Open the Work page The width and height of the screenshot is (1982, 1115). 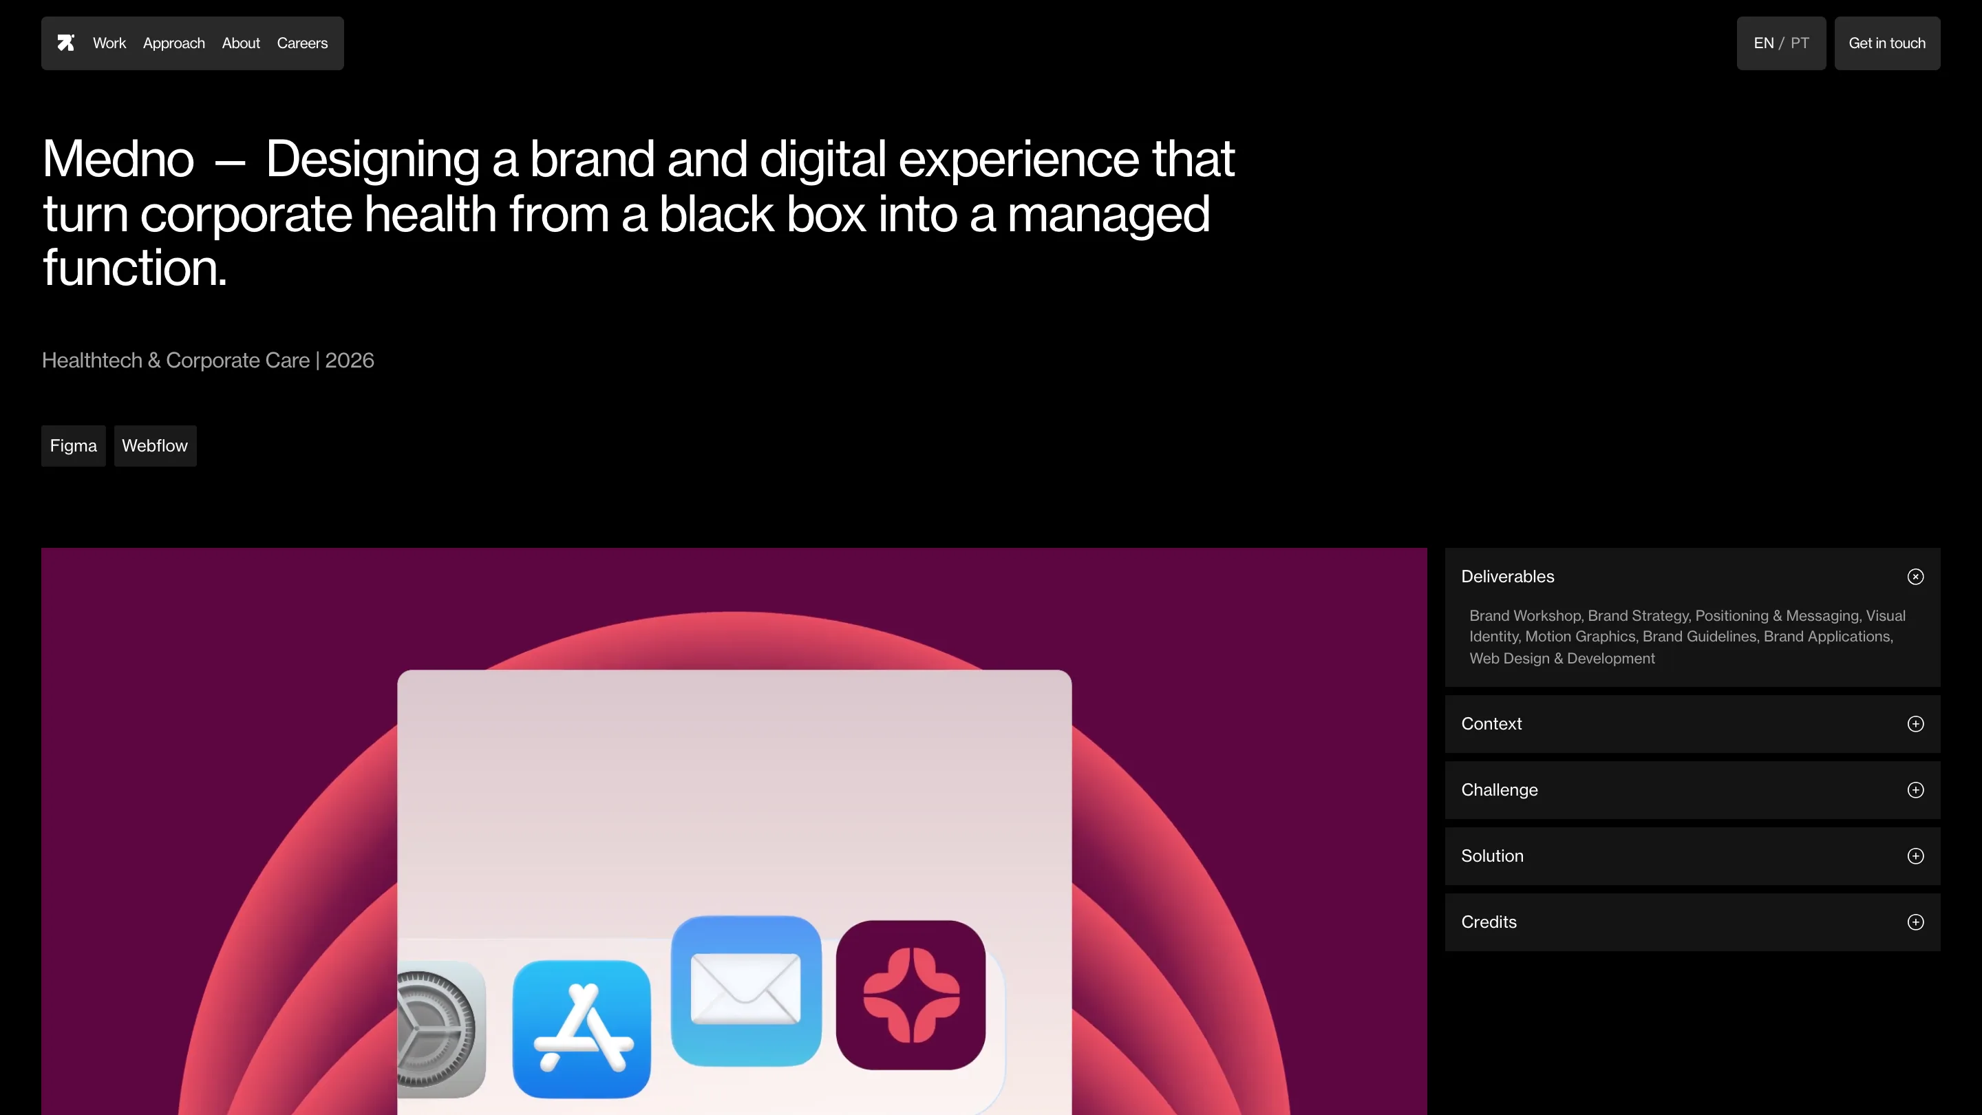point(109,43)
